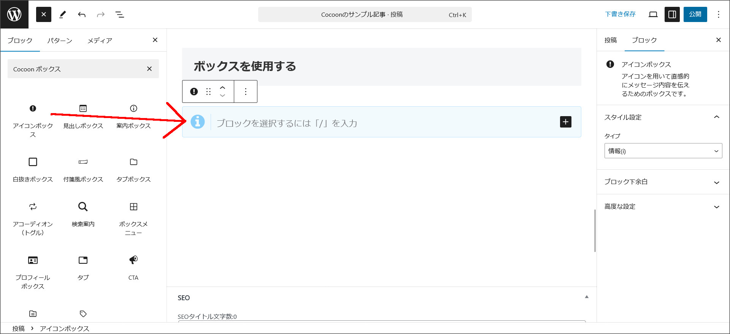This screenshot has height=334, width=730.
Task: Click the Undo arrow
Action: (x=82, y=14)
